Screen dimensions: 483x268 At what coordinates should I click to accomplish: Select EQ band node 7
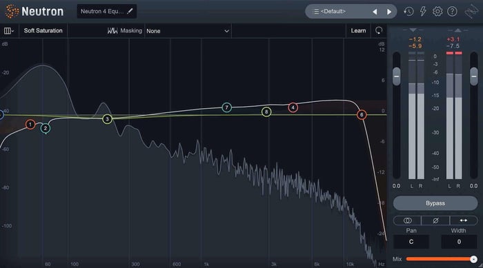tap(227, 107)
